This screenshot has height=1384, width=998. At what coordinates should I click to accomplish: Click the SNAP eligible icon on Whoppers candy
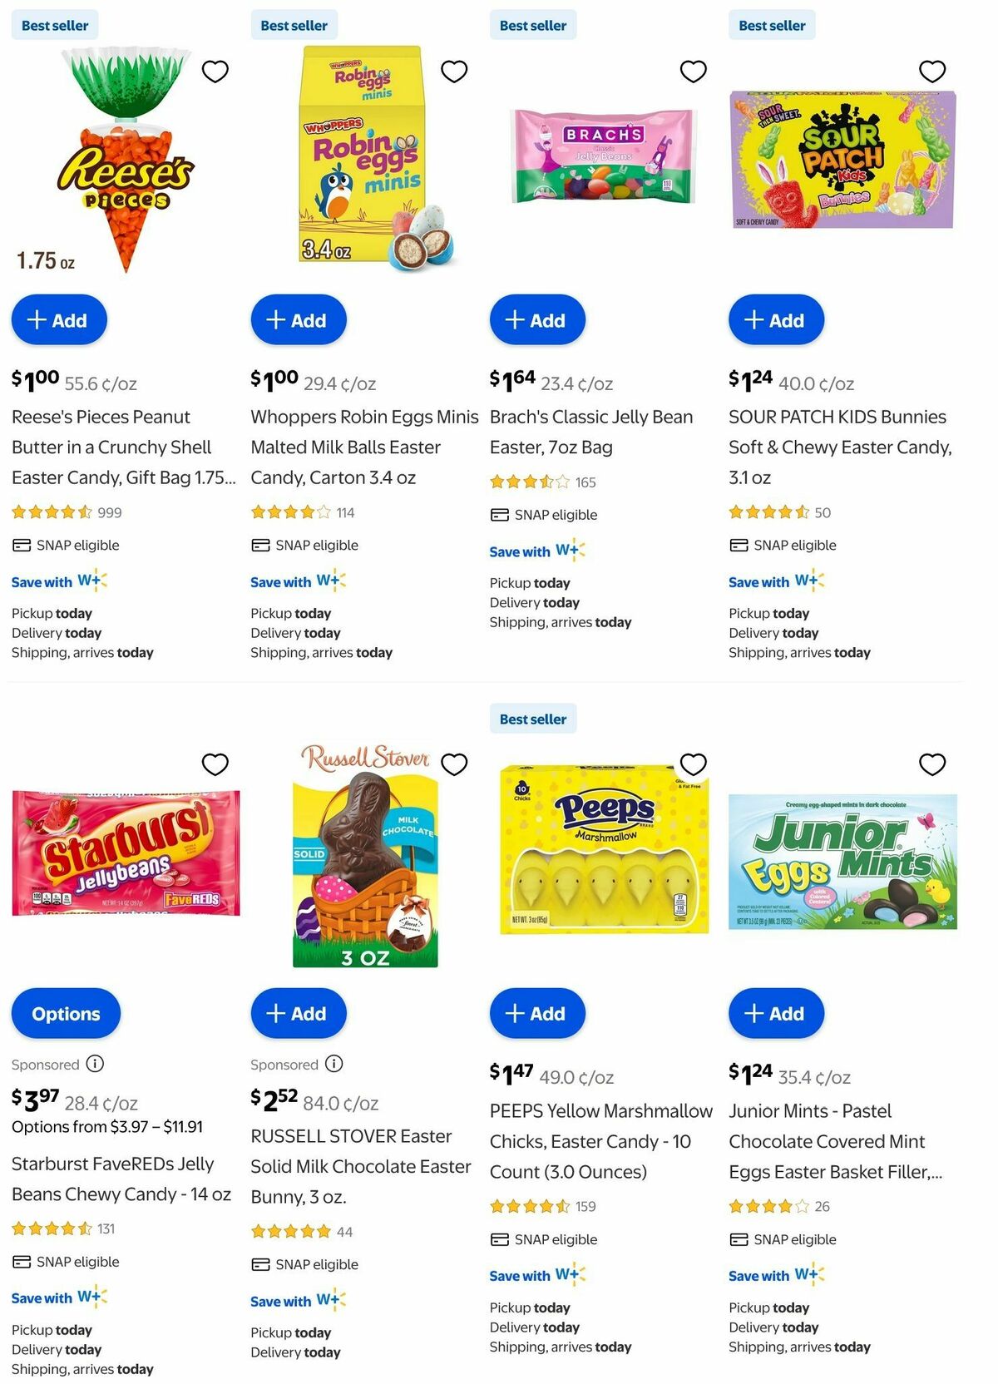[x=259, y=545]
